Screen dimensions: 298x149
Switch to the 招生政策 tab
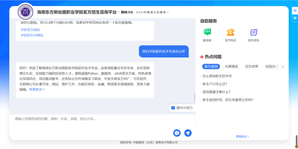click(252, 66)
